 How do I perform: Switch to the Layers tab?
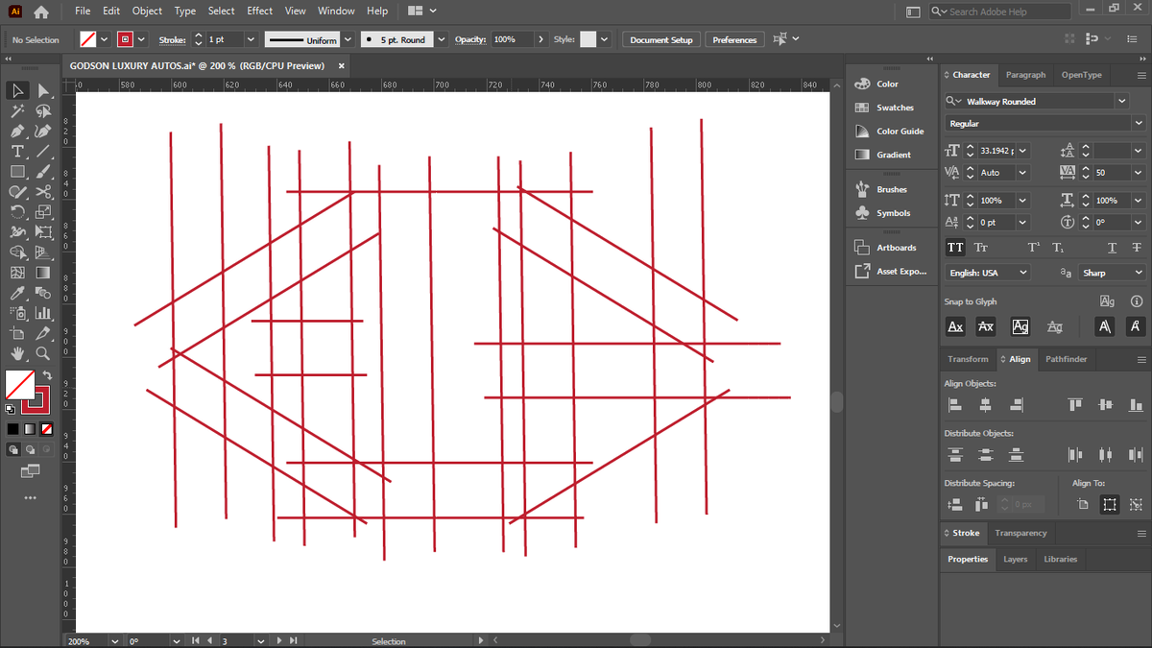[x=1015, y=559]
